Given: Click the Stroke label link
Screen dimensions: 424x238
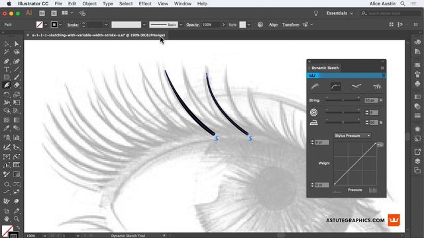Looking at the screenshot, I should (72, 25).
